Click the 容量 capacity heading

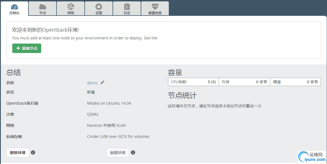click(175, 73)
